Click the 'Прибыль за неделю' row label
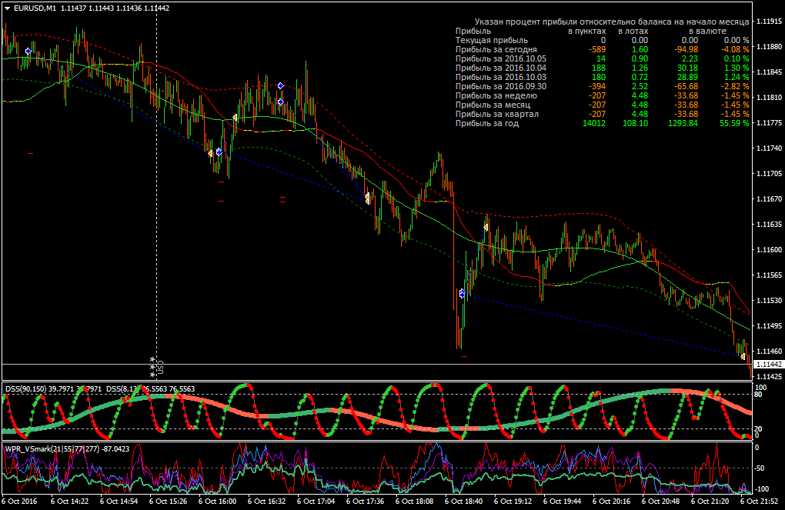This screenshot has width=785, height=510. (496, 95)
